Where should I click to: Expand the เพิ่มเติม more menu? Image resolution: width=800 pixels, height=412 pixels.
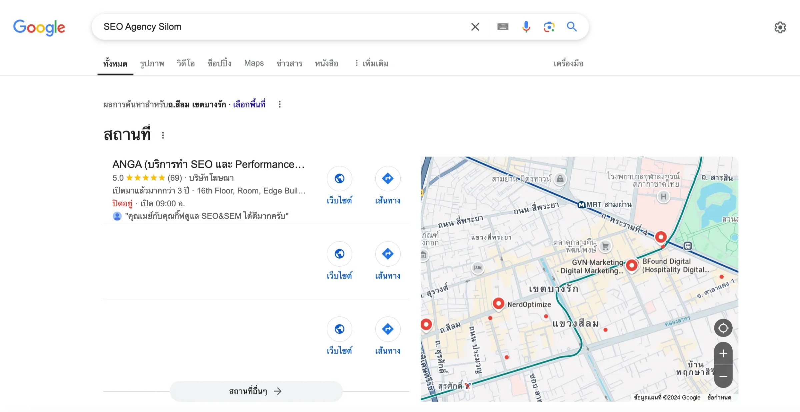coord(372,63)
